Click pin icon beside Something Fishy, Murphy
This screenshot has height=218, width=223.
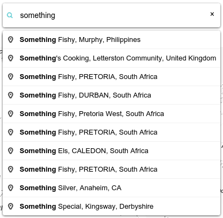(x=11, y=40)
